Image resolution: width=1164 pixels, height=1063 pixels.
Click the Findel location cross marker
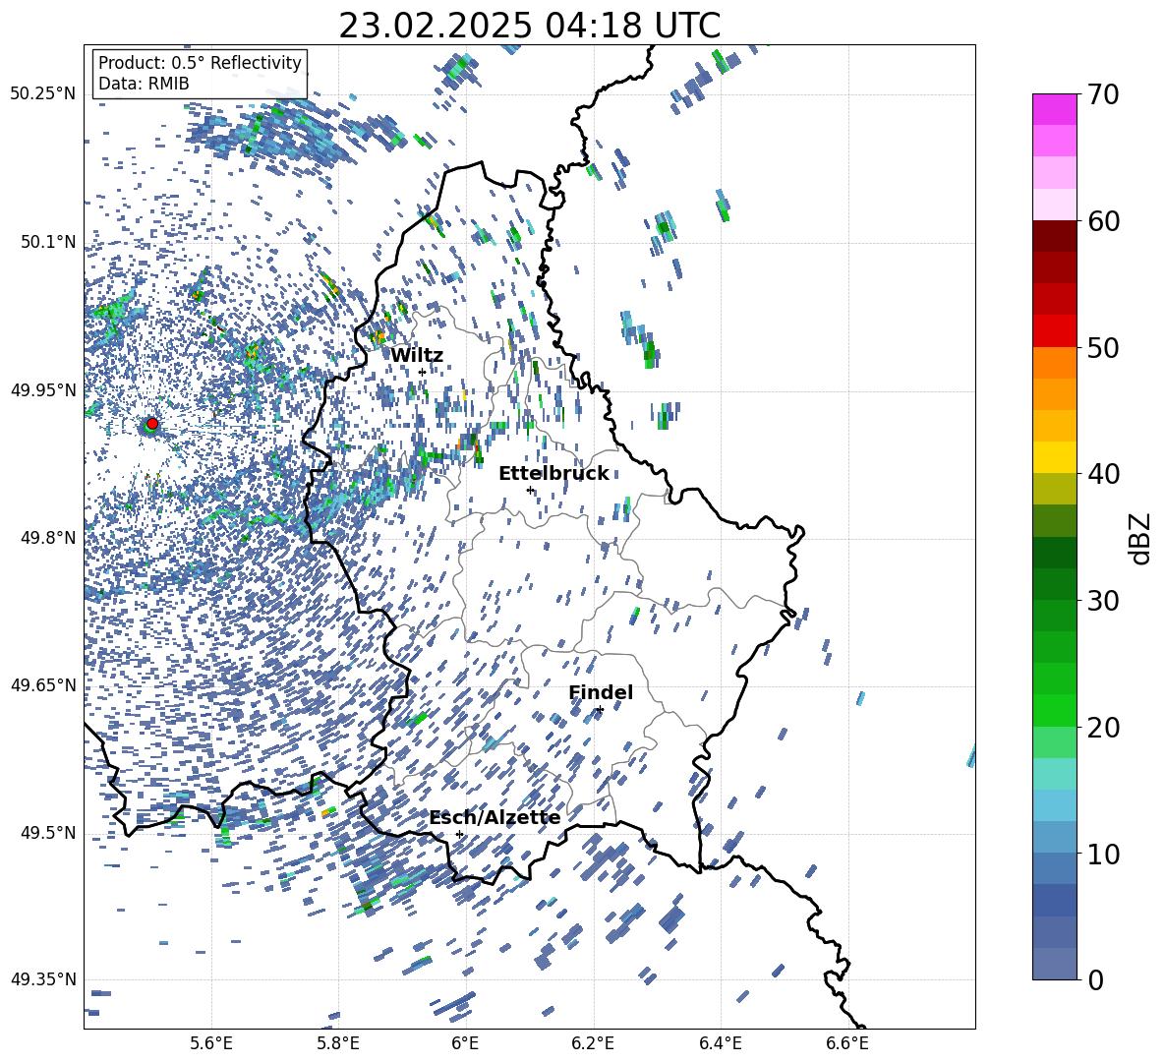tap(600, 710)
